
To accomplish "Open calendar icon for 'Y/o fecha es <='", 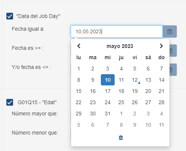I will coord(173,70).
